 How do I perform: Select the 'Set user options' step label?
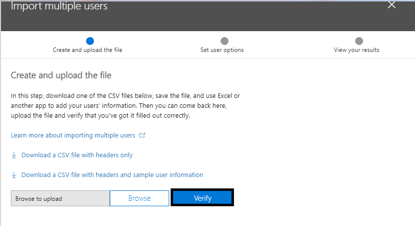[222, 50]
